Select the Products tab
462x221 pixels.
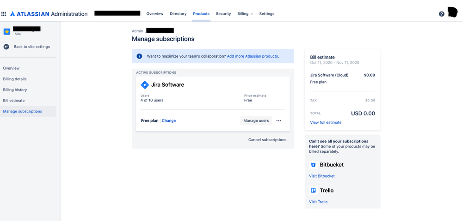pos(201,14)
